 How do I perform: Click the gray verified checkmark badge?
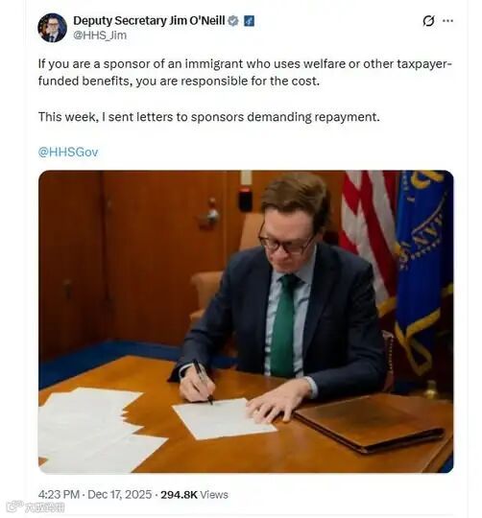click(233, 21)
